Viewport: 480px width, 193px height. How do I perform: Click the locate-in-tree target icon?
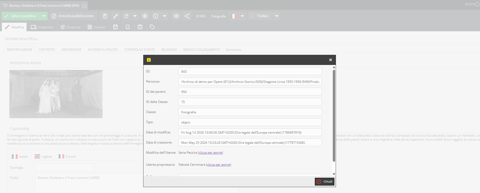(x=145, y=16)
